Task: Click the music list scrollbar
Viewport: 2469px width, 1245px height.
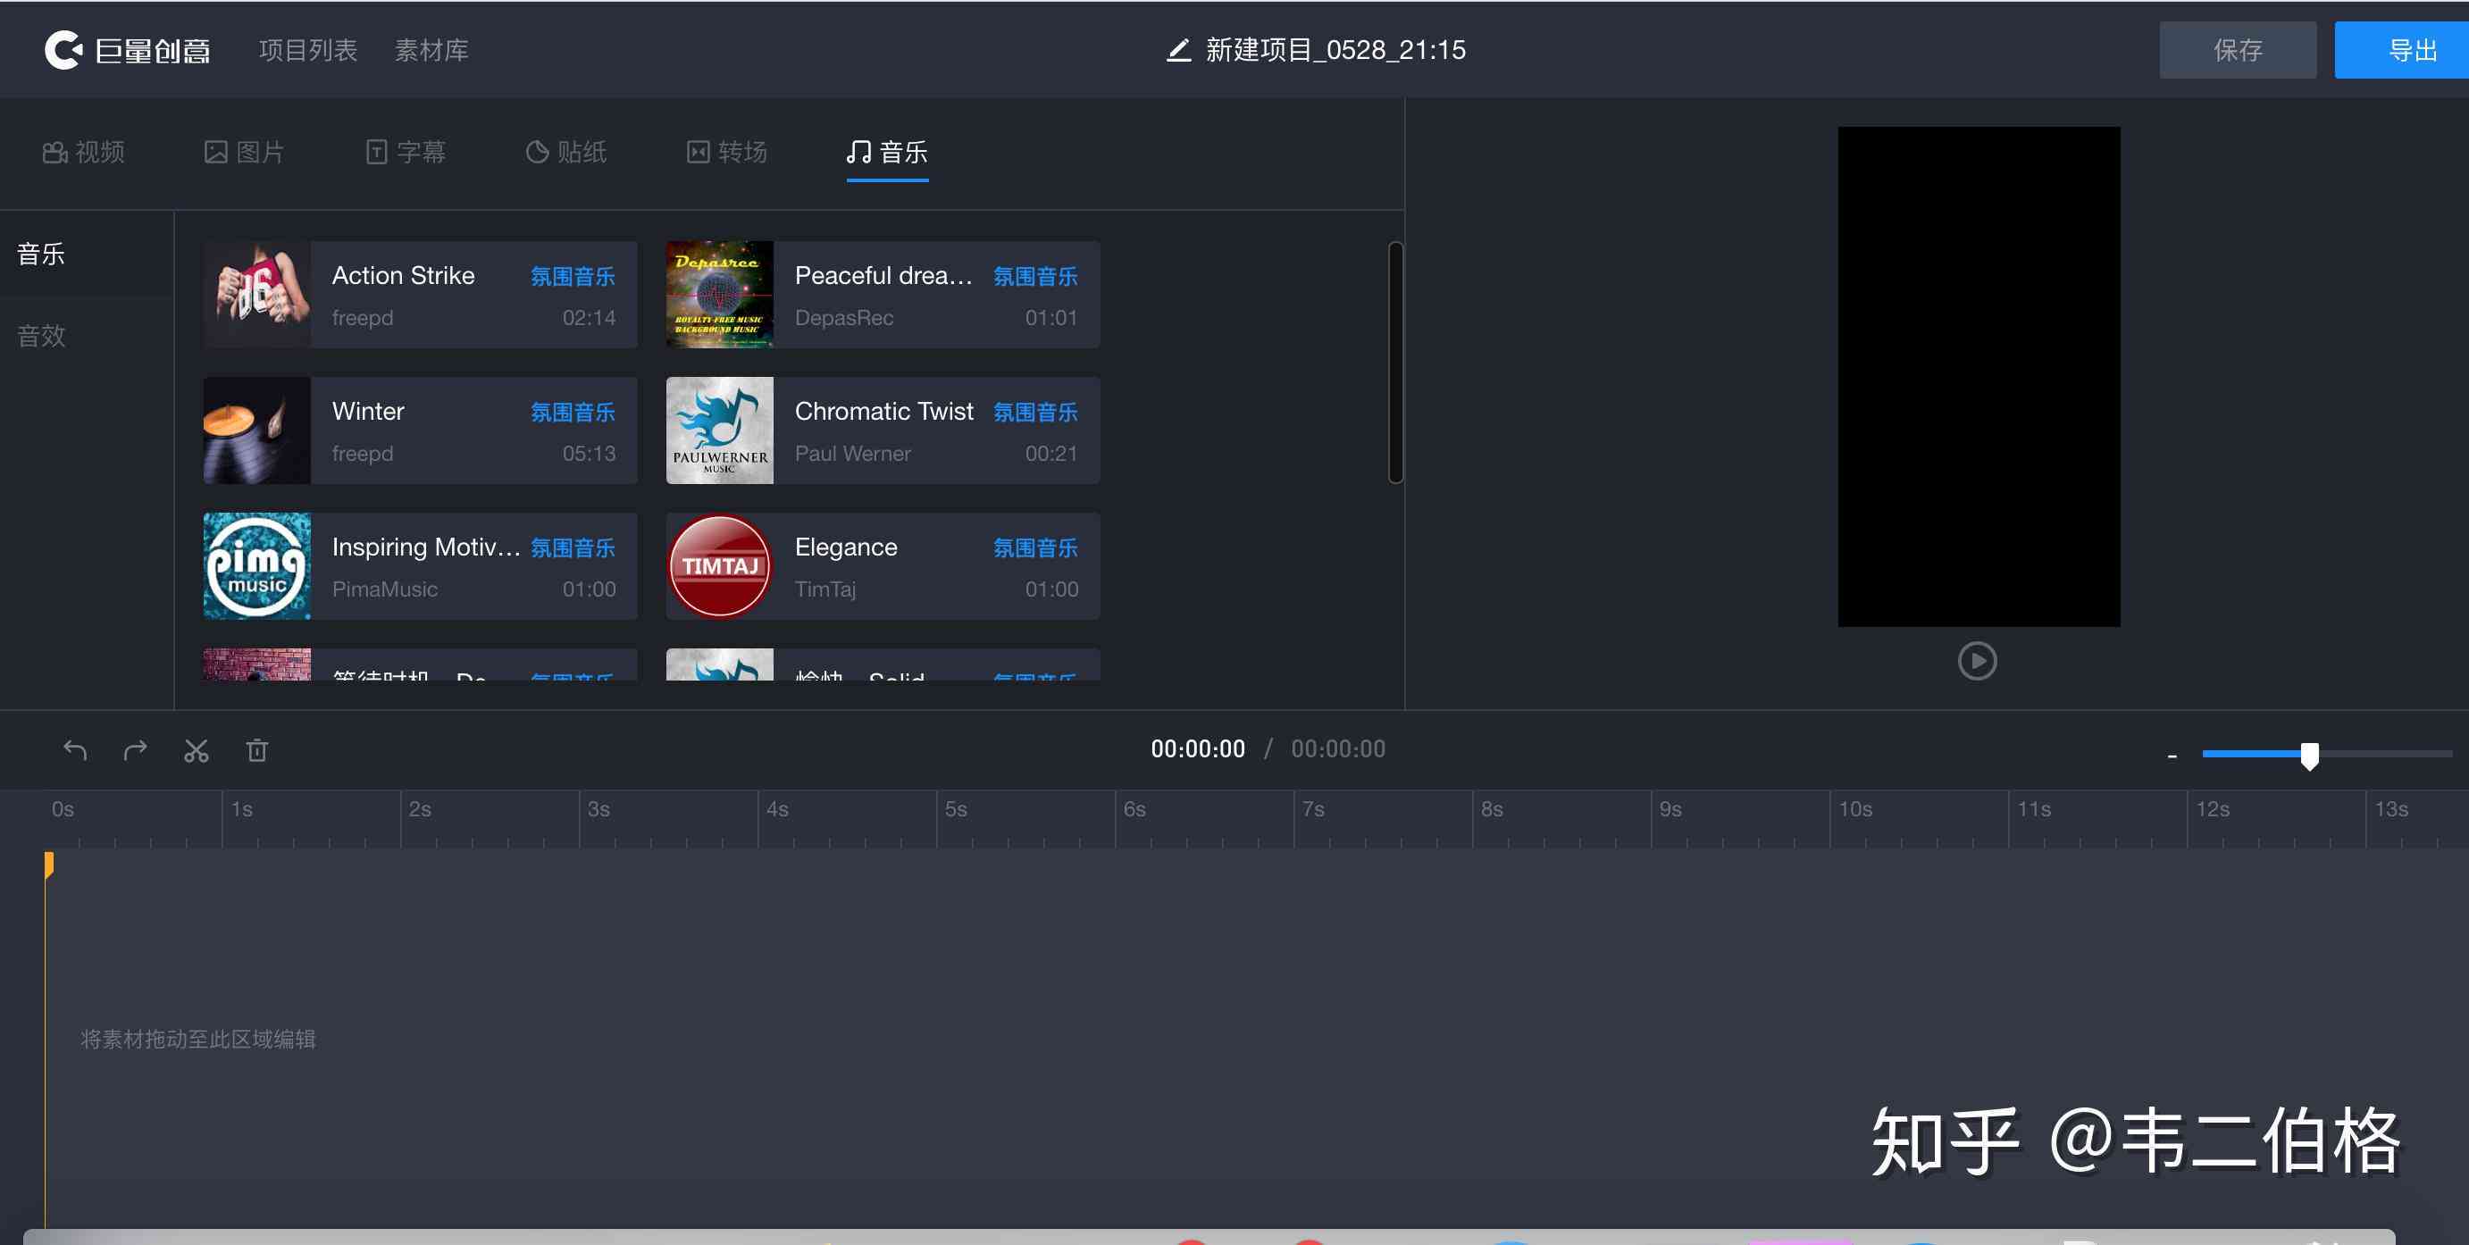Action: [1395, 363]
